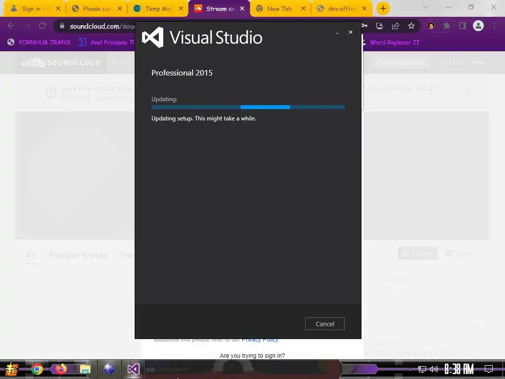
Task: Cancel the Visual Studio update
Action: pos(325,324)
